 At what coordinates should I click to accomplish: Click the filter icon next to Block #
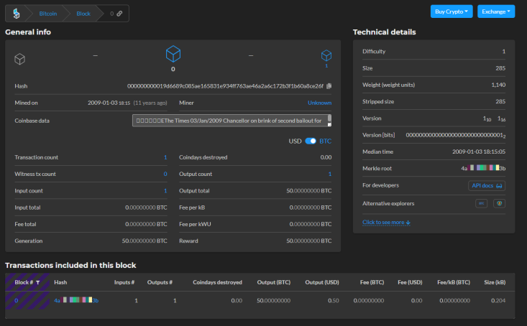click(38, 282)
